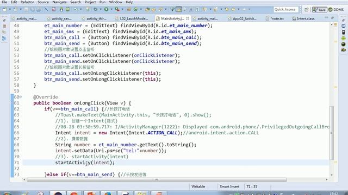348x195 pixels.
Task: Open the Android SDK Manager icon
Action: [x=61, y=9]
